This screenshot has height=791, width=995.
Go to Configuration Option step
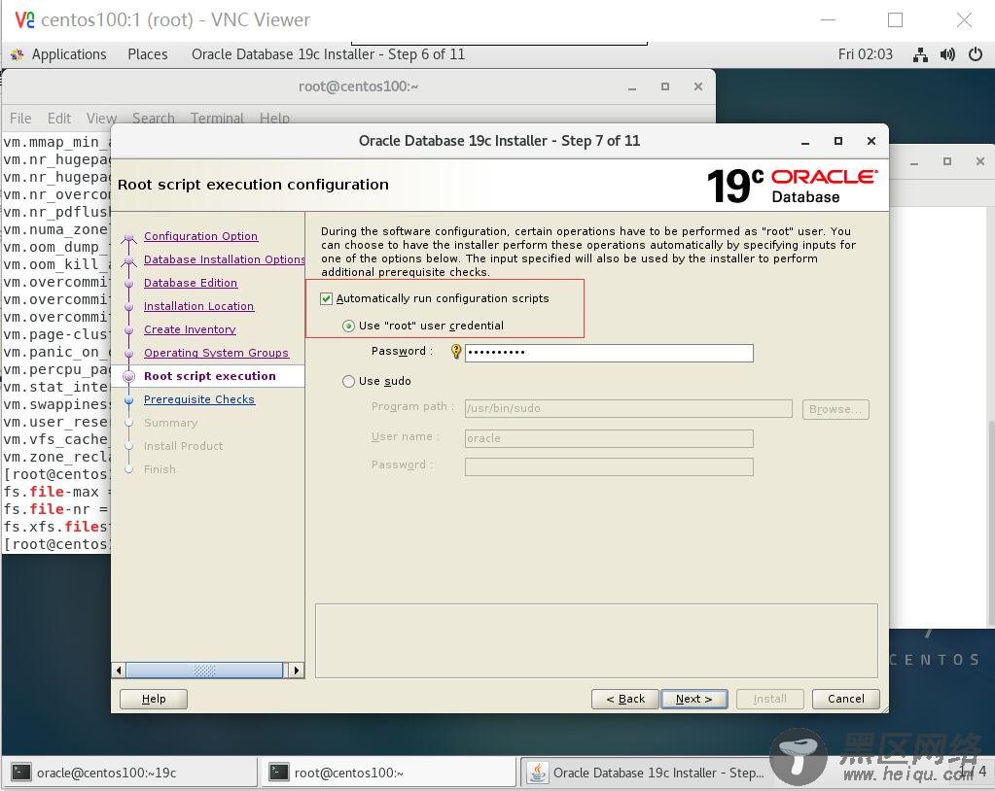[x=200, y=236]
